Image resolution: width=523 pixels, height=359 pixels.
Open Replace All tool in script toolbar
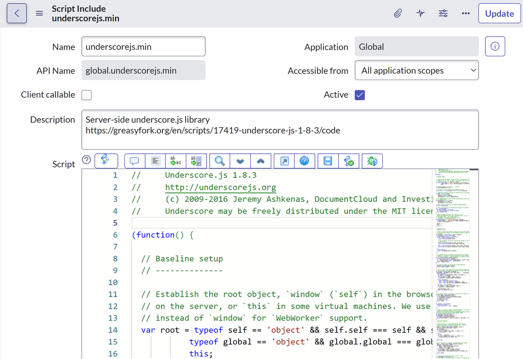click(197, 161)
